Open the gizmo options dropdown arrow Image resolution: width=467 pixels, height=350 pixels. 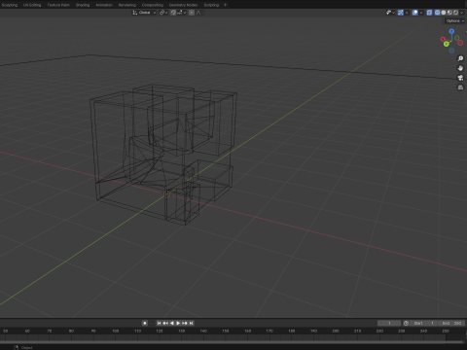click(407, 13)
